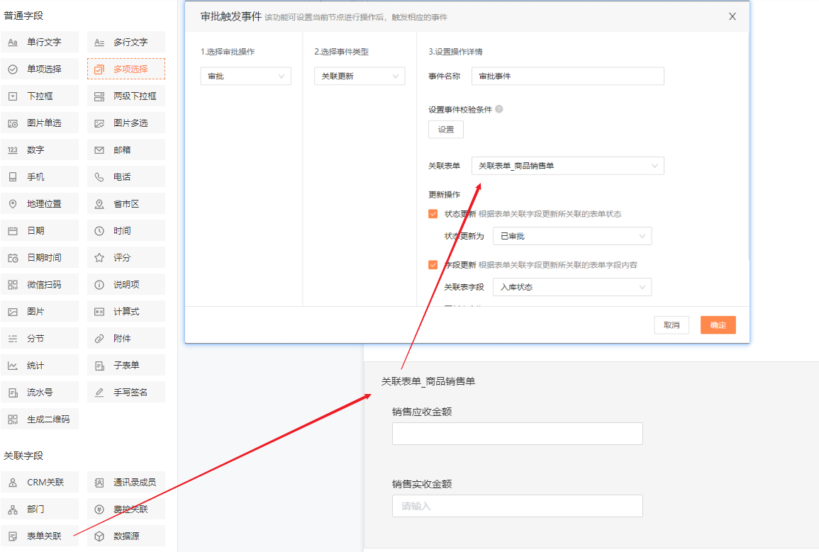Image resolution: width=819 pixels, height=552 pixels.
Task: Select the 多行文字 field icon
Action: pos(99,43)
